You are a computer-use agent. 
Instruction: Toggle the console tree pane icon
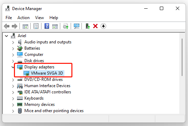(25, 26)
